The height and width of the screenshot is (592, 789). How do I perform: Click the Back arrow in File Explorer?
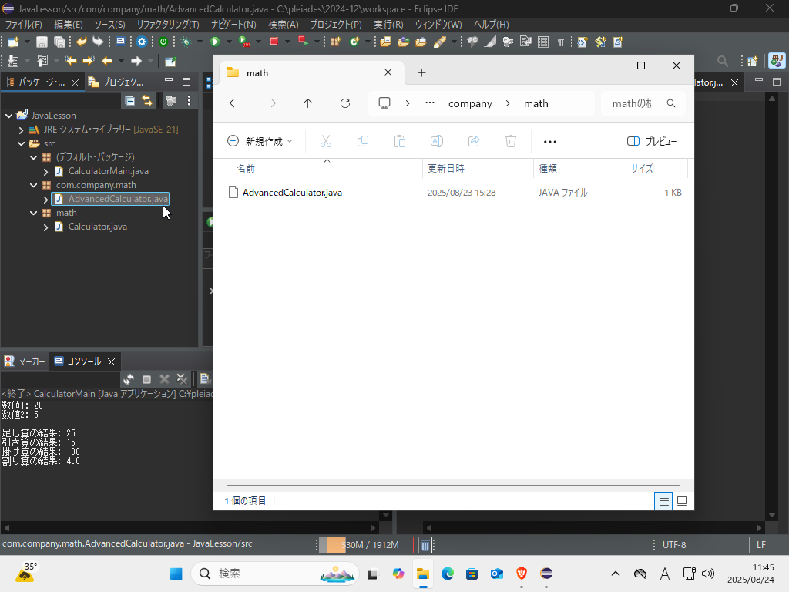coord(234,103)
